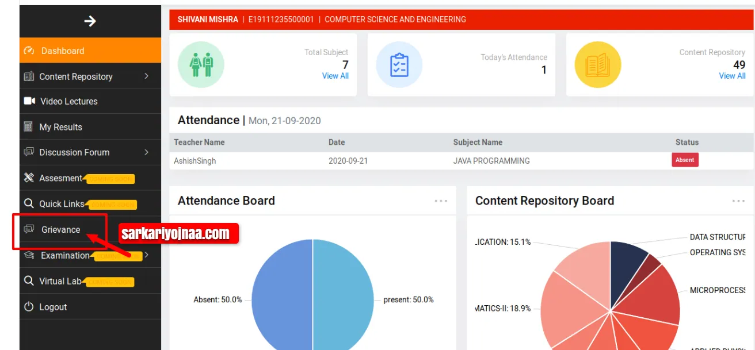
Task: Expand the Content Repository submenu chevron
Action: click(147, 76)
